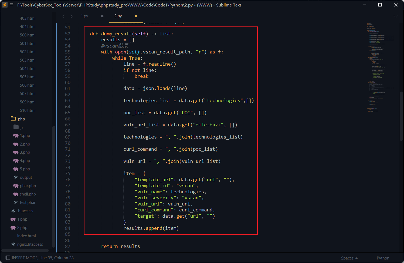Expand the js folder in sidebar
Screen dimensions: 404x263
(16, 127)
